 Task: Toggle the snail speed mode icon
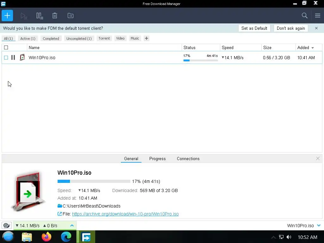pyautogui.click(x=7, y=225)
